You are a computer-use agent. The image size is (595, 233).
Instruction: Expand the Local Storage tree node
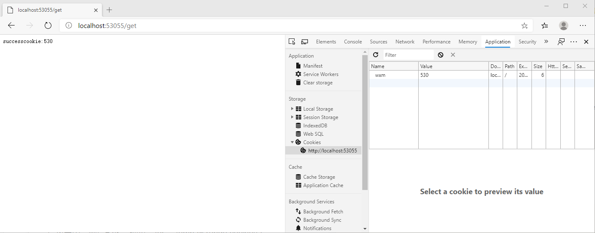pos(292,109)
